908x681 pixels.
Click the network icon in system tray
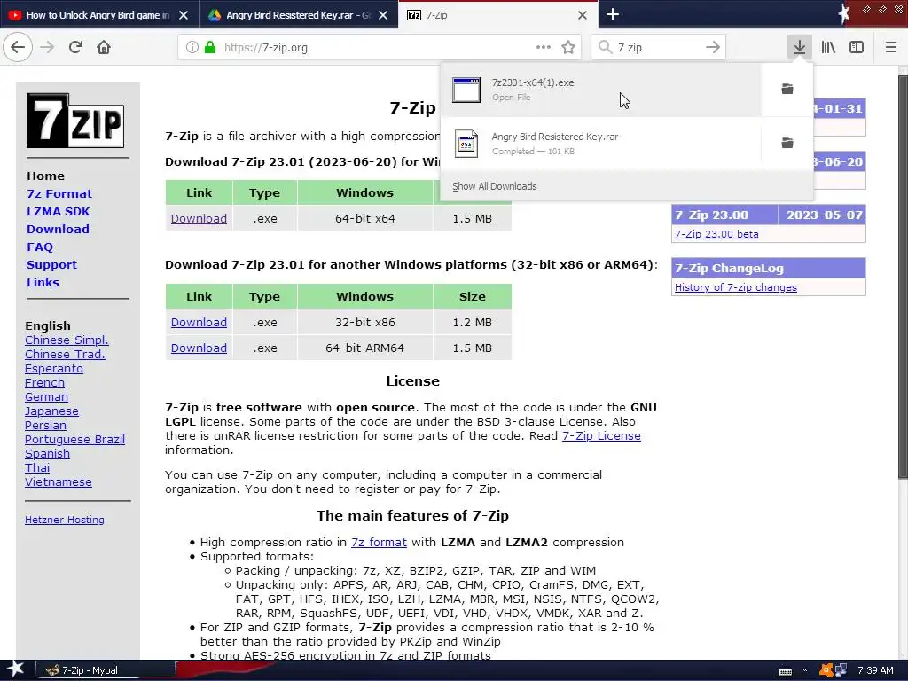[841, 670]
